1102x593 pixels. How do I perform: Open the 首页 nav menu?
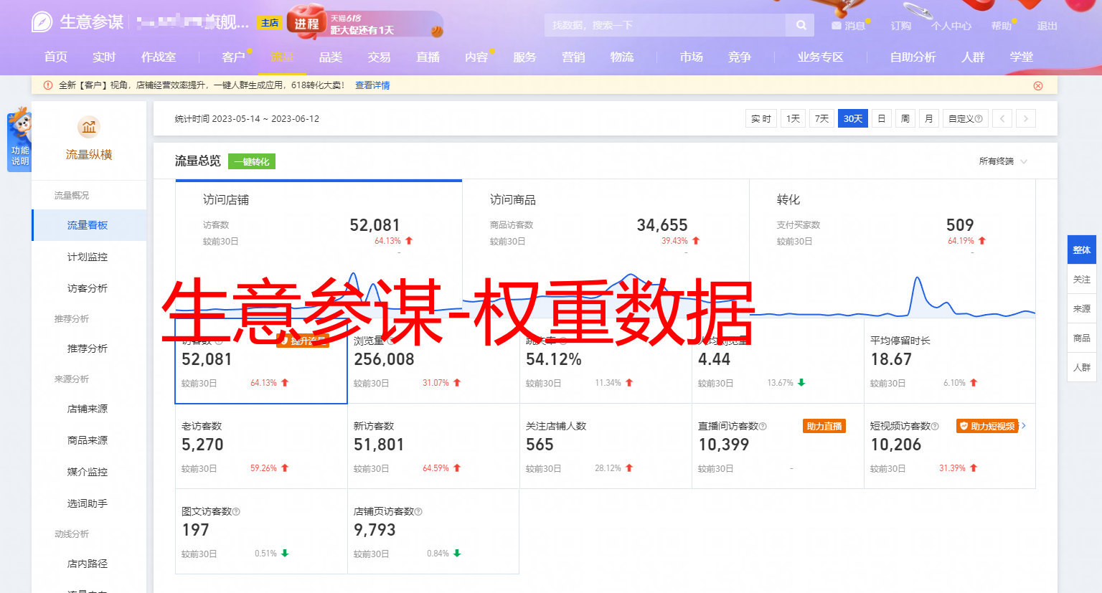tap(56, 57)
